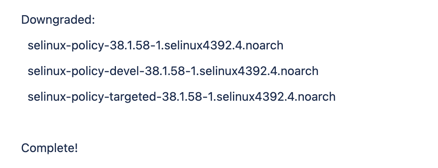Viewport: 438px width, 168px height.
Task: Click leading "selinux" on the targeted line
Action: tap(47, 96)
